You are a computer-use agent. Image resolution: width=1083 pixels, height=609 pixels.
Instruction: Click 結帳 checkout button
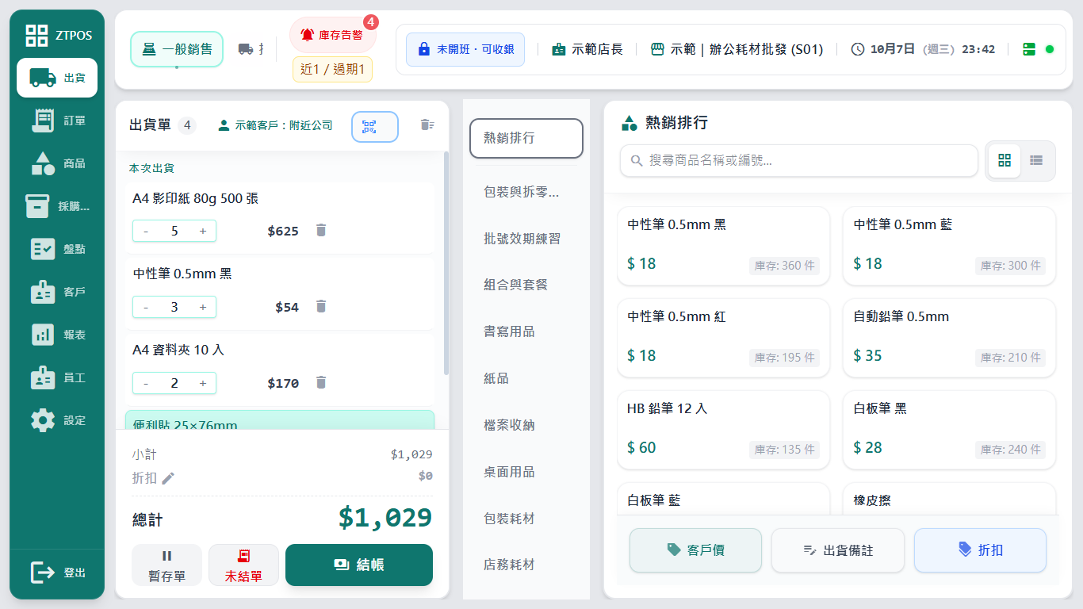[x=359, y=565]
